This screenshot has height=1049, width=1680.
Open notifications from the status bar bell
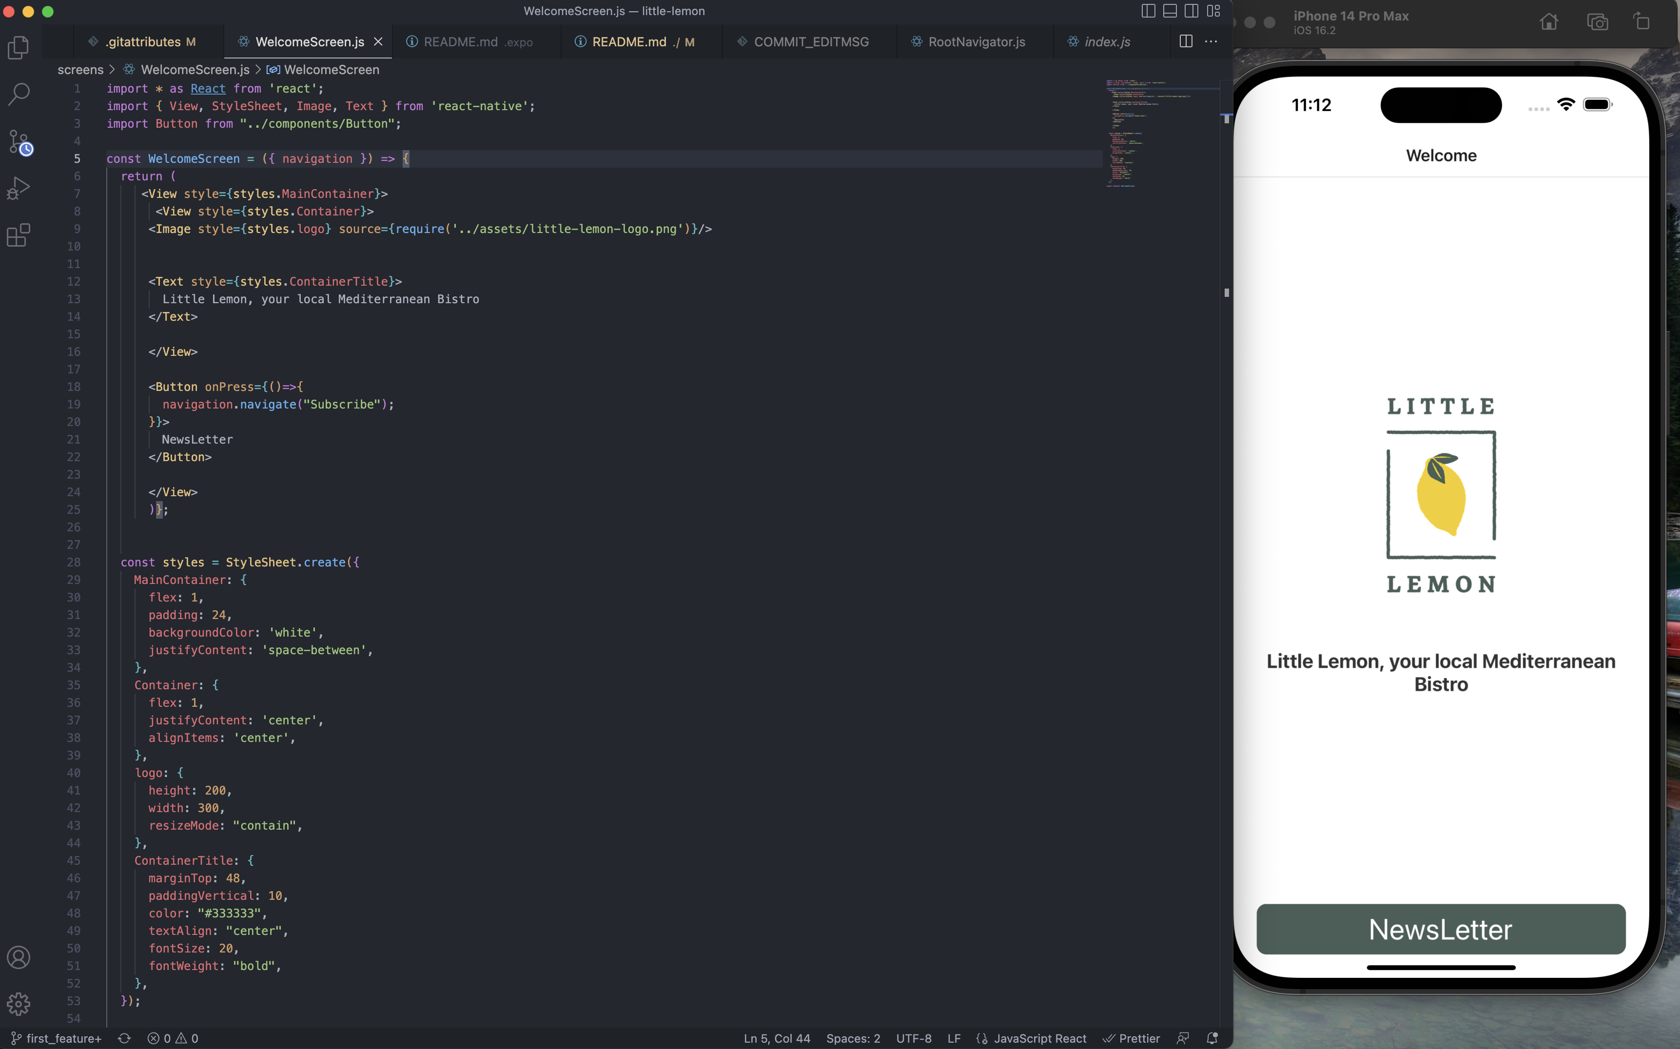point(1212,1039)
